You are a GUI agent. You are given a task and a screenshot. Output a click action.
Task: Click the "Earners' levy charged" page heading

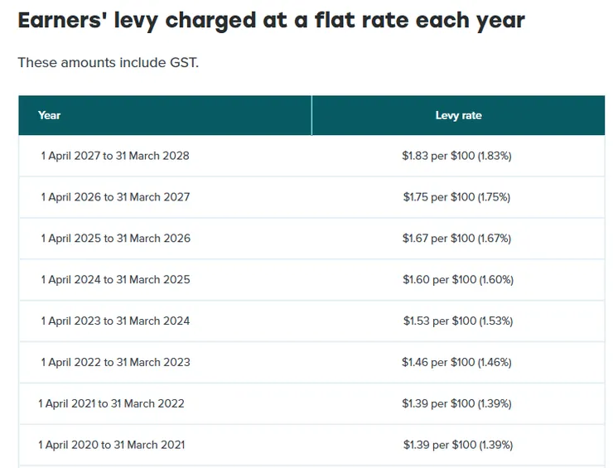coord(271,21)
